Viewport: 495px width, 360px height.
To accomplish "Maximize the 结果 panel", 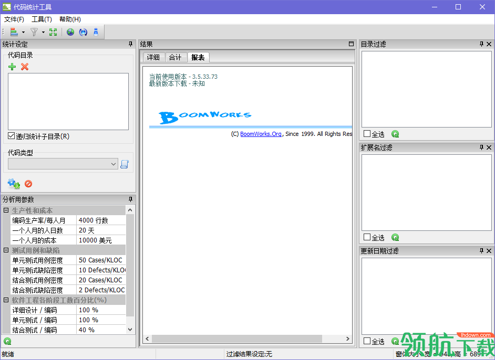I will pyautogui.click(x=351, y=44).
